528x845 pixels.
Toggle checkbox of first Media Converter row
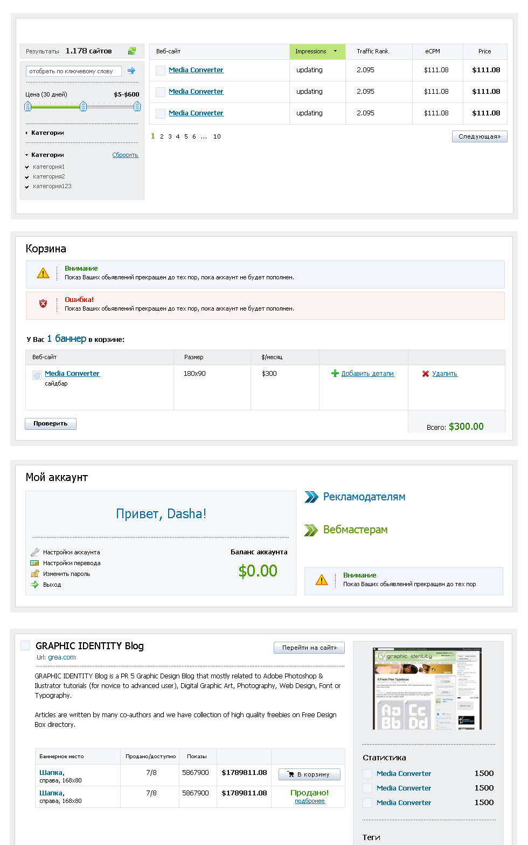[161, 70]
